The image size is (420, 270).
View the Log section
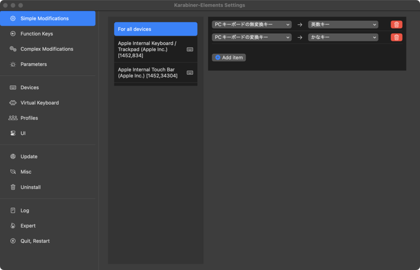click(48, 210)
